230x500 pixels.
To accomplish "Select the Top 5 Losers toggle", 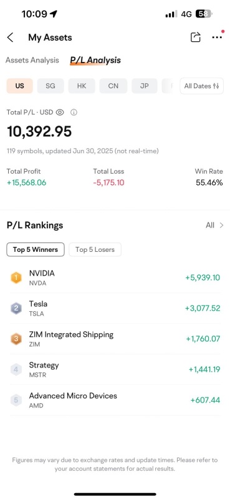I will [x=95, y=249].
